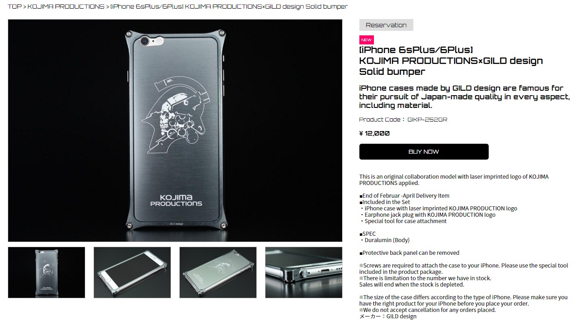Click the TOP breadcrumb link
574x326 pixels.
pyautogui.click(x=15, y=6)
